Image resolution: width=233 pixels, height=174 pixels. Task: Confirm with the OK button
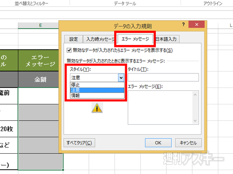(158, 143)
